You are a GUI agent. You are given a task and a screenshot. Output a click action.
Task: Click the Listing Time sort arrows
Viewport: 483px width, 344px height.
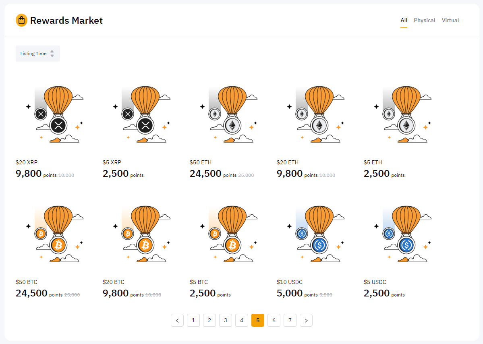click(52, 54)
